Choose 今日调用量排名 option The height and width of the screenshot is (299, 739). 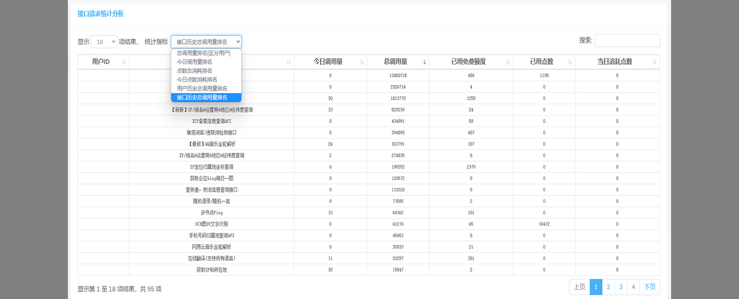pos(194,62)
